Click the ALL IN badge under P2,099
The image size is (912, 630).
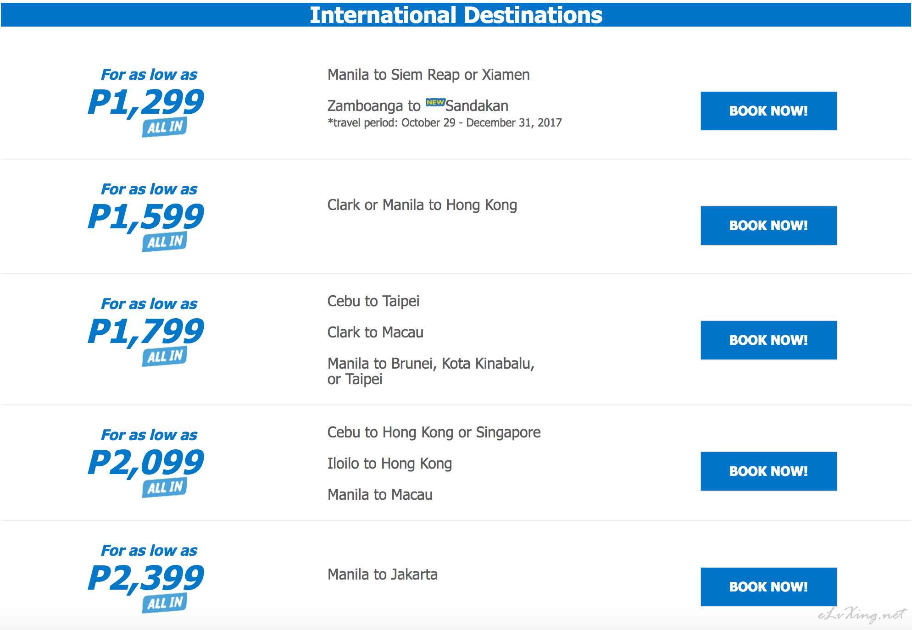click(x=165, y=487)
